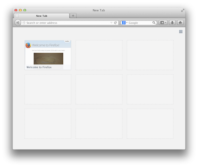Expand the bookmarks menu dropdown arrow
The width and height of the screenshot is (198, 167).
pos(166,23)
